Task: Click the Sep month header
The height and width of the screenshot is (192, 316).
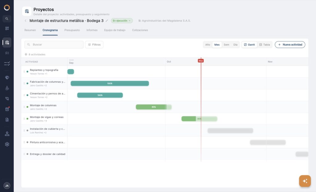Action: point(71,63)
